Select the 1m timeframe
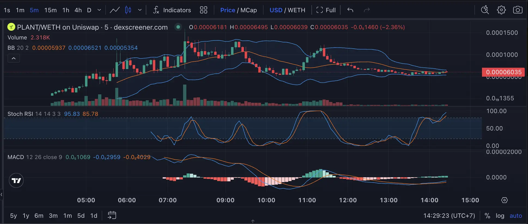The image size is (528, 224). click(20, 10)
